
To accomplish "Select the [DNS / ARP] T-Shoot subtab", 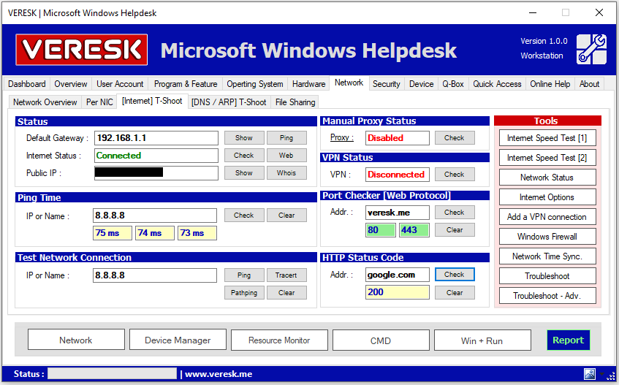I will (229, 102).
